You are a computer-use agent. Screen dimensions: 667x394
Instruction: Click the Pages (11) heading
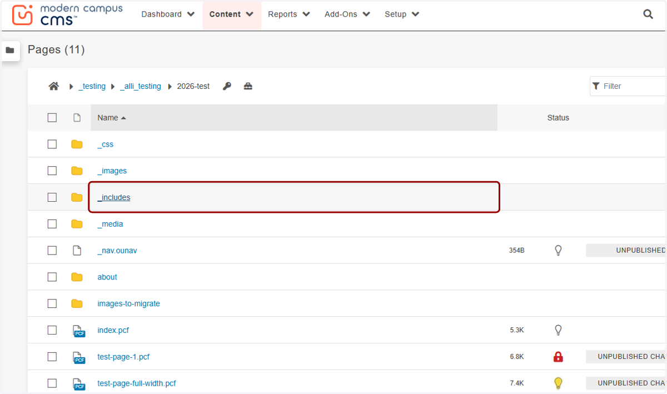point(56,49)
